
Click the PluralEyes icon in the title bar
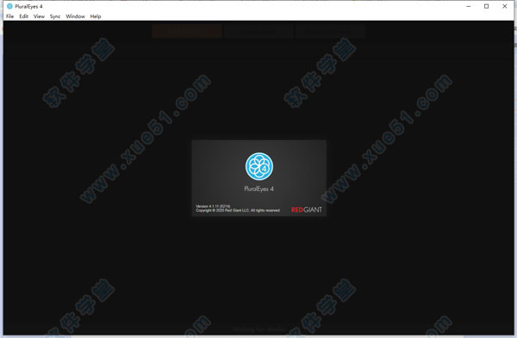coord(9,6)
